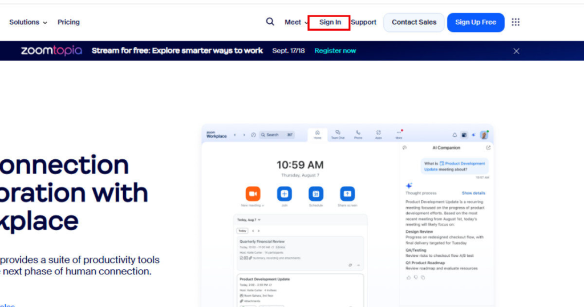Click the forward arrow beside Workplace logo
Screen dimensions: 584x307
coord(244,135)
